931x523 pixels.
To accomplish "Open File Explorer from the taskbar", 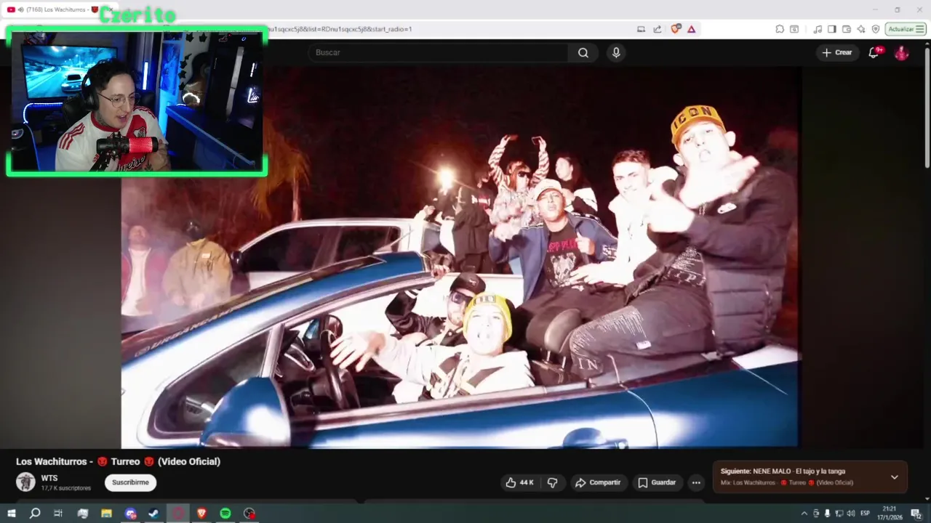I will pyautogui.click(x=106, y=514).
